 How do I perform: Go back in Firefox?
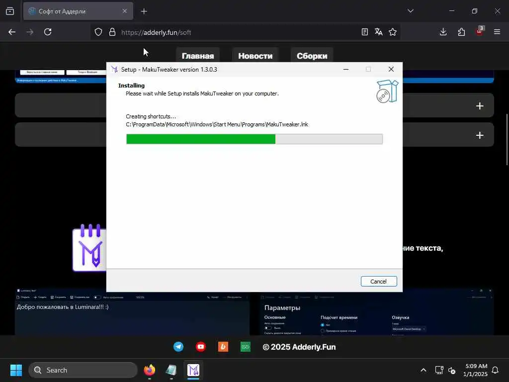pos(12,32)
